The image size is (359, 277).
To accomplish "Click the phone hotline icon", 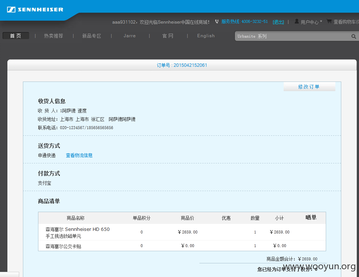I will pos(217,21).
